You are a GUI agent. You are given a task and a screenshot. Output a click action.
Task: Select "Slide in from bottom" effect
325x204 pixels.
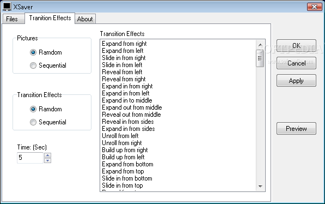pyautogui.click(x=127, y=178)
